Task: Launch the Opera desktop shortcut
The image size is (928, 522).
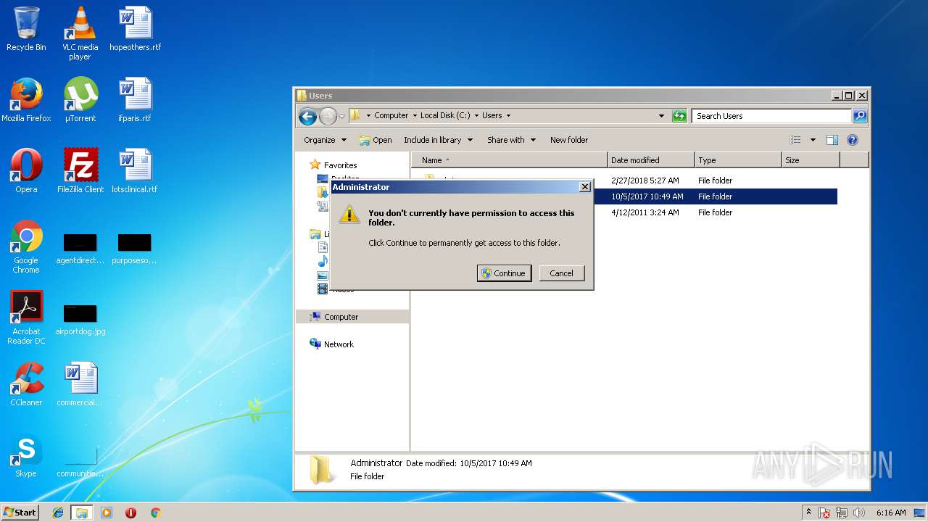Action: pyautogui.click(x=26, y=171)
